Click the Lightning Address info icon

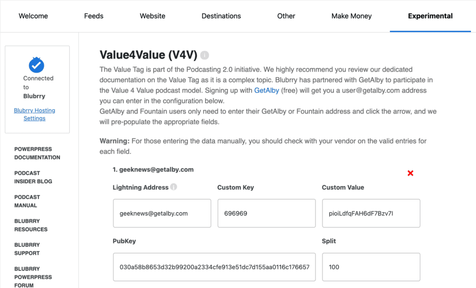tap(174, 187)
